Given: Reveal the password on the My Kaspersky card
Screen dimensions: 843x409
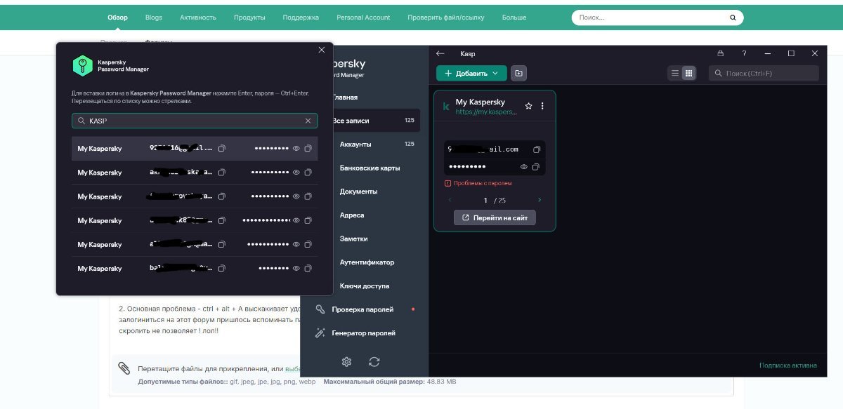Looking at the screenshot, I should pos(524,167).
